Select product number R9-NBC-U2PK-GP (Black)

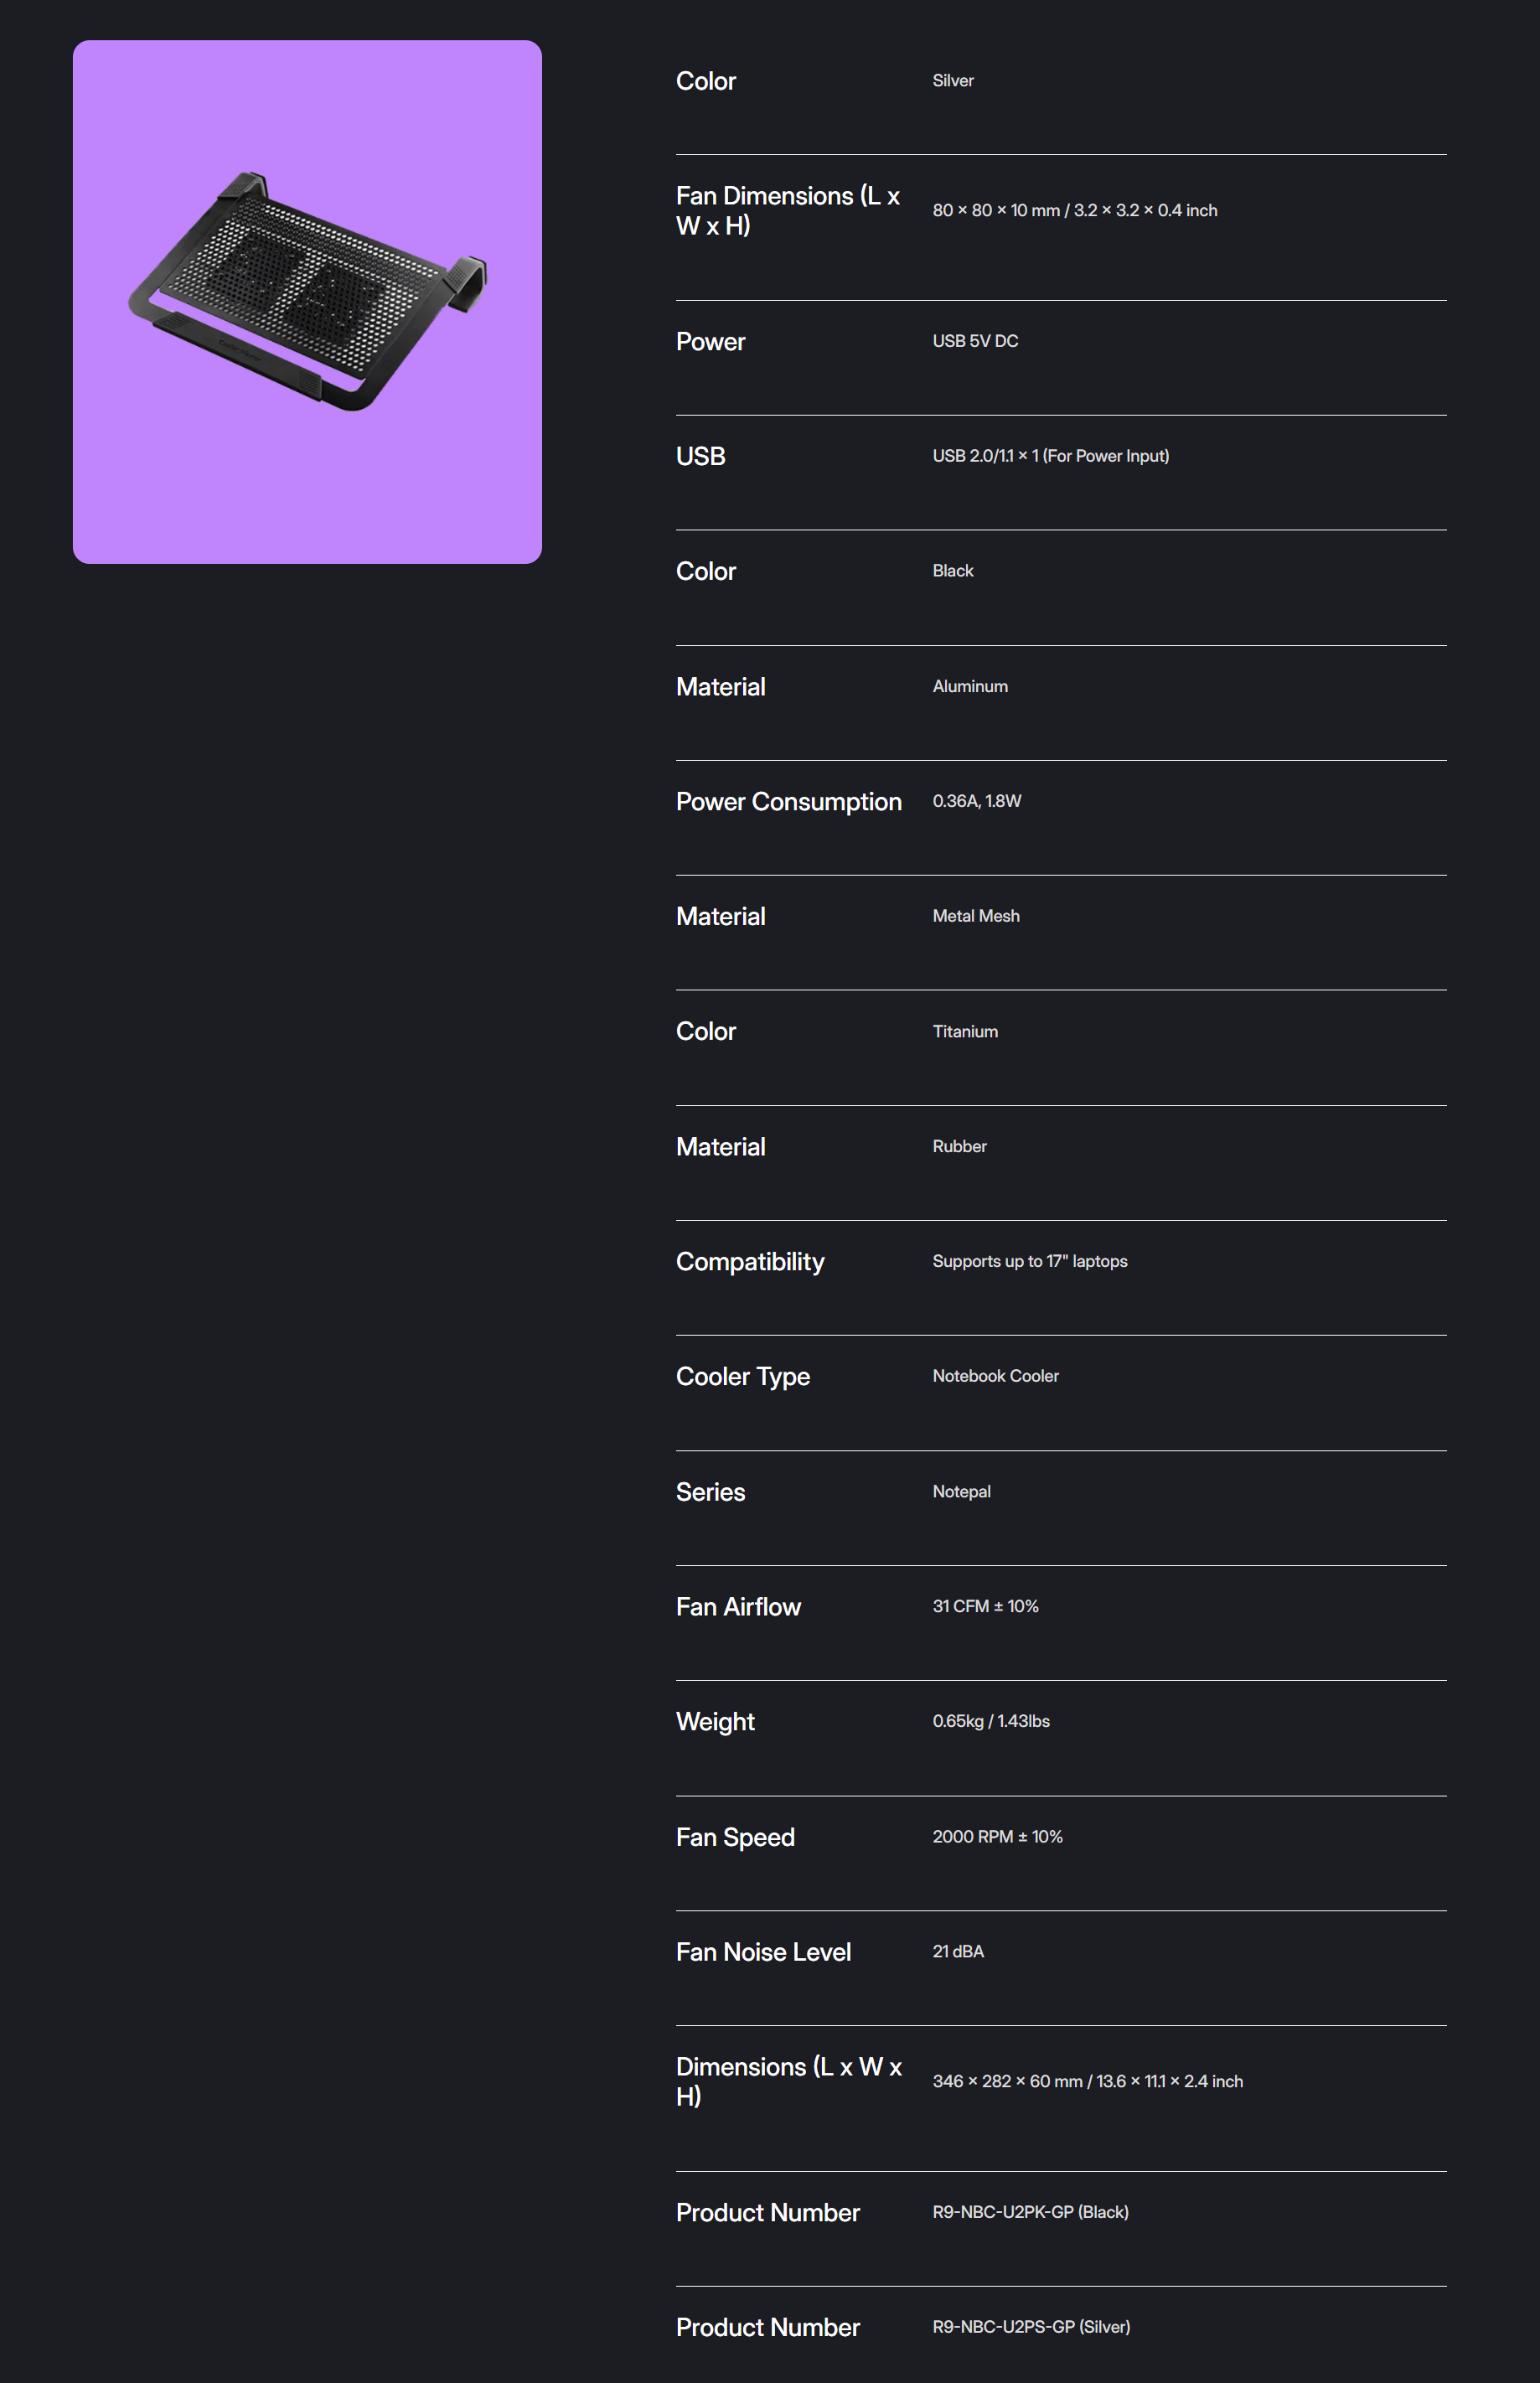(1030, 2212)
